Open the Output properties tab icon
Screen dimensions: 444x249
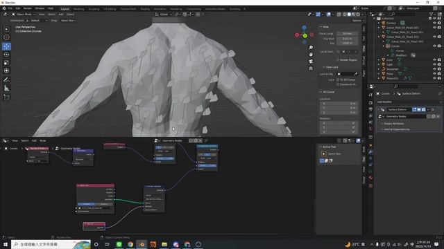click(x=370, y=109)
